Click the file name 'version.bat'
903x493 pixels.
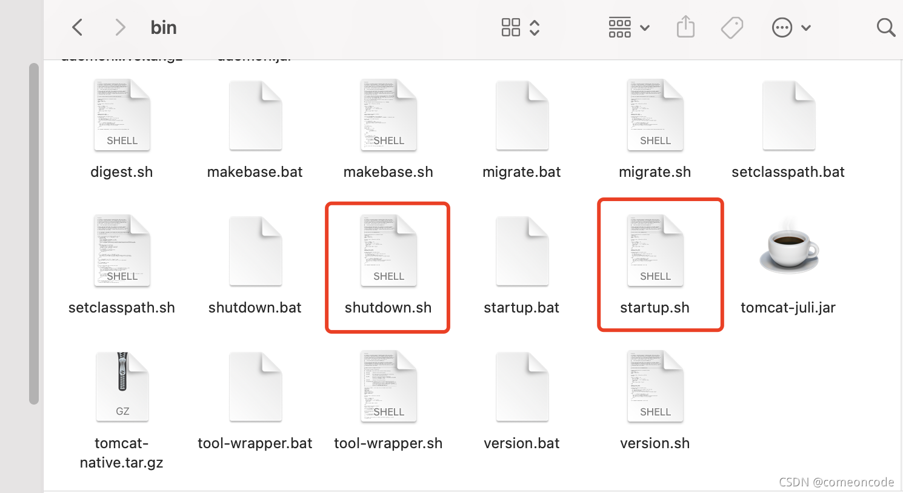click(522, 443)
